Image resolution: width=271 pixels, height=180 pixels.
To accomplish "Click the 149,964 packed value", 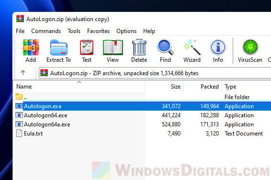I will point(209,106).
